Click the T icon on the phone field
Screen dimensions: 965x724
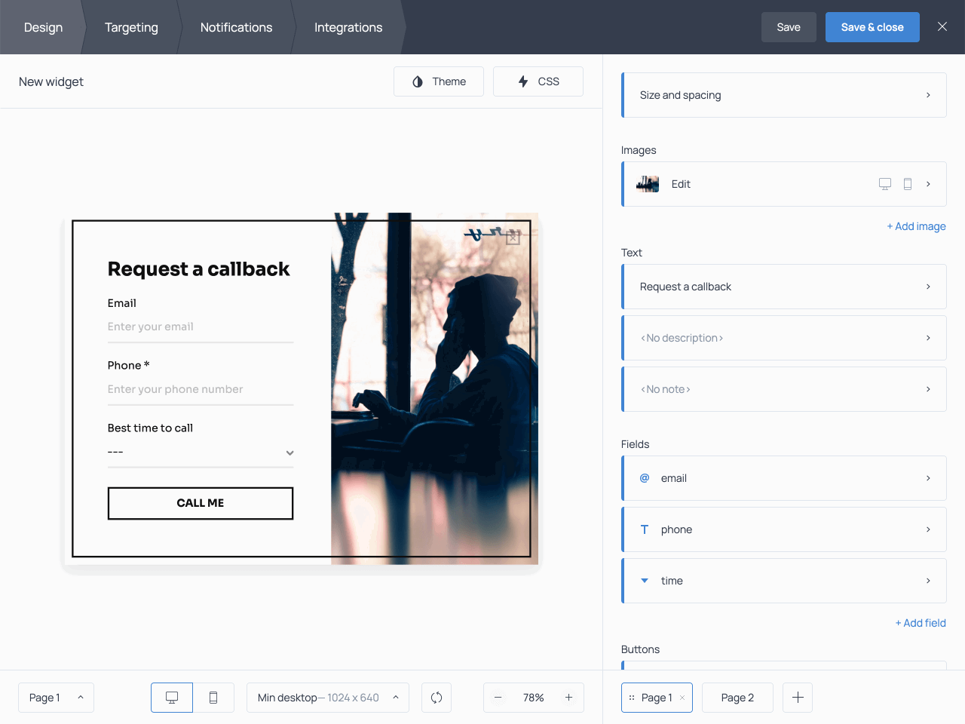[644, 529]
